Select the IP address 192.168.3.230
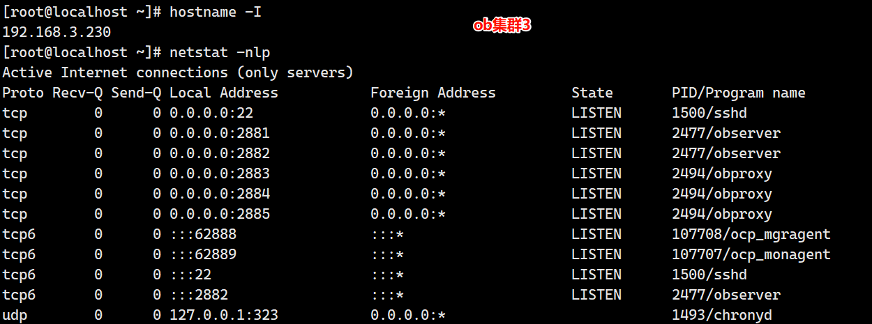Viewport: 872px width, 324px height. point(57,32)
